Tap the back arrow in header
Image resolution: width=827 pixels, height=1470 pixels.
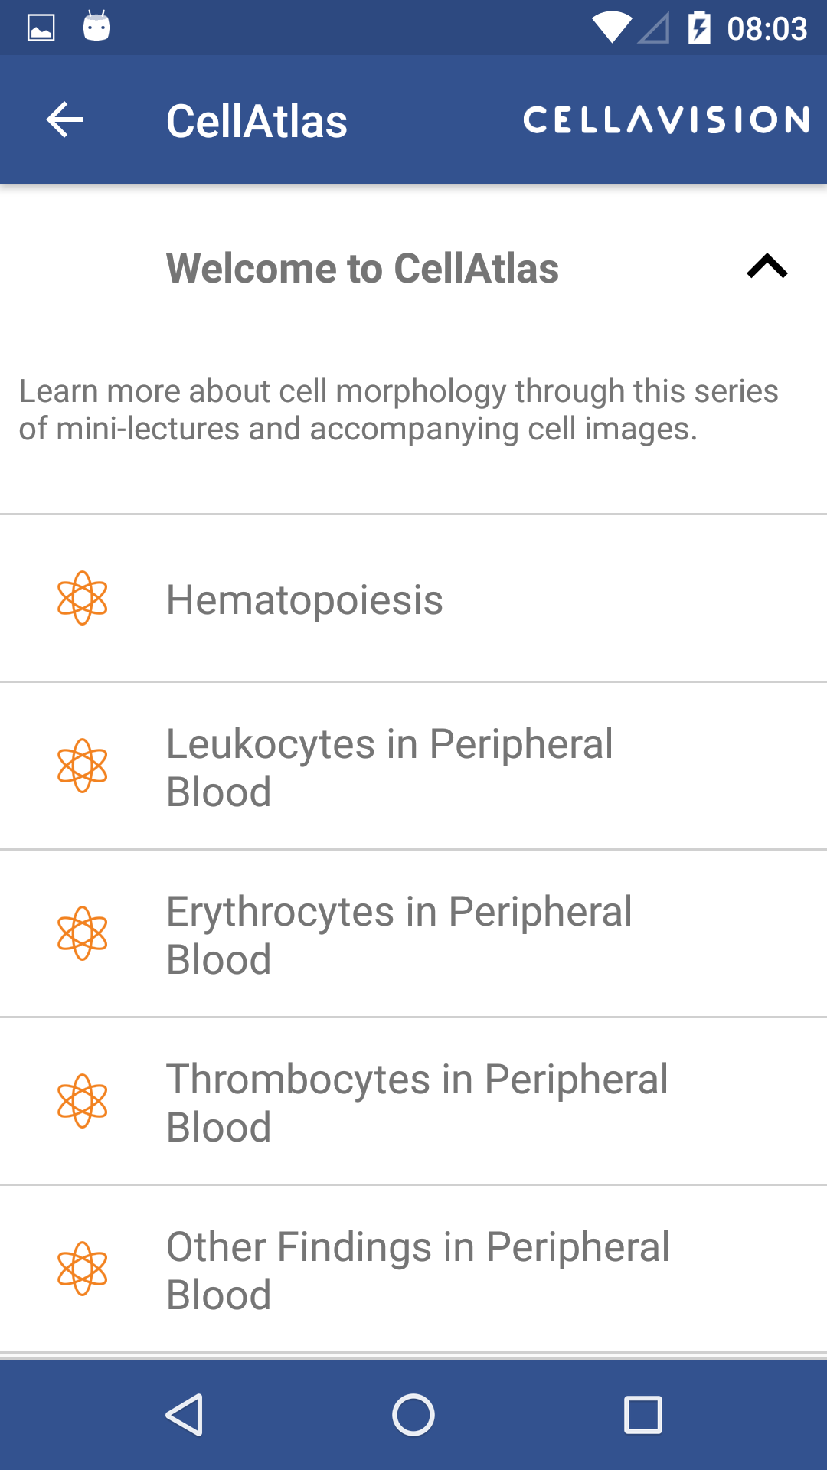pos(64,120)
